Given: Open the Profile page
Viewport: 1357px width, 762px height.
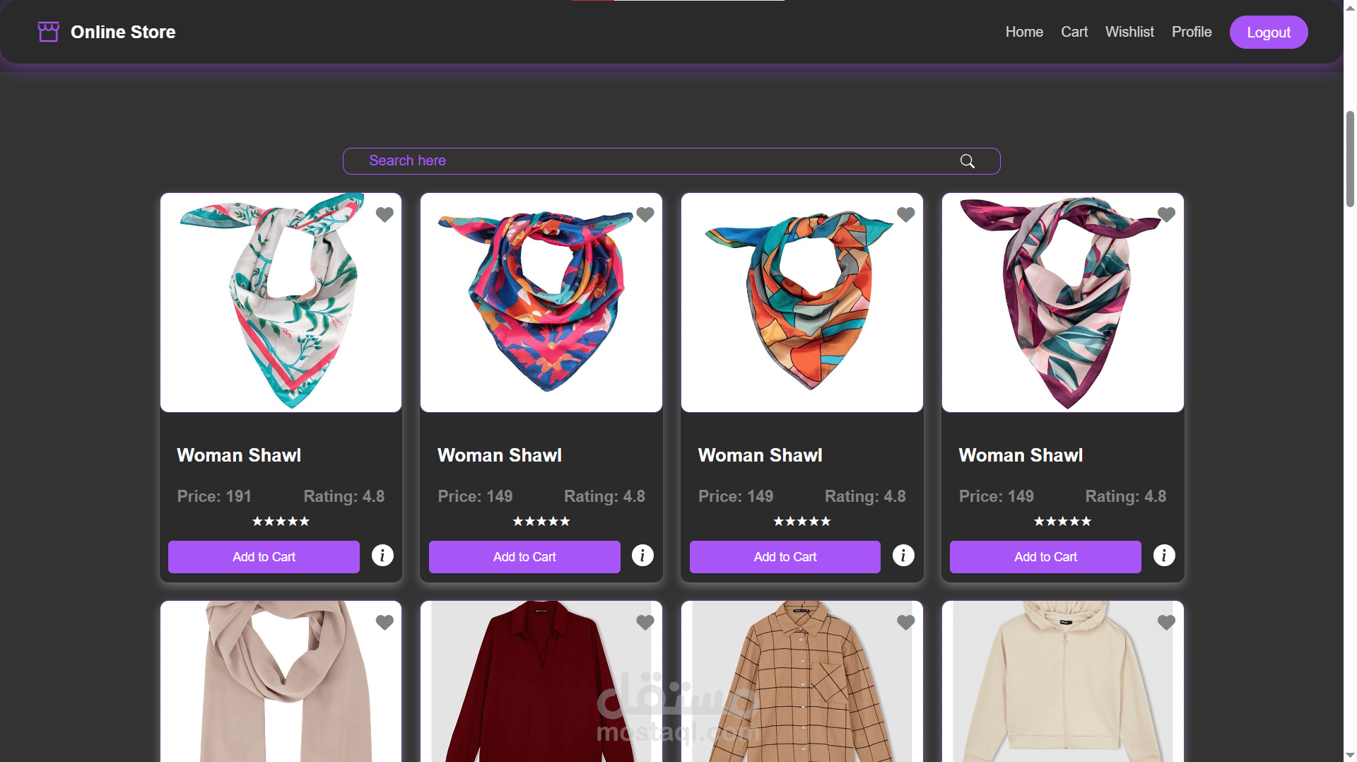Looking at the screenshot, I should (1192, 32).
